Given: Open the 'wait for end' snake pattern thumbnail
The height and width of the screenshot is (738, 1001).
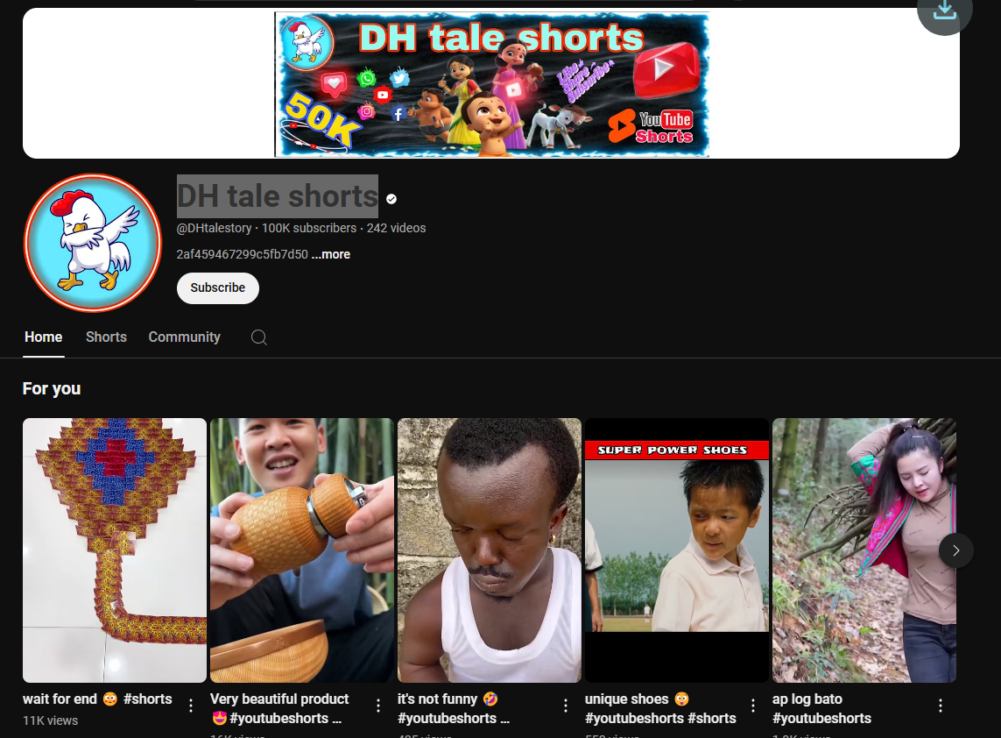Looking at the screenshot, I should pyautogui.click(x=115, y=550).
